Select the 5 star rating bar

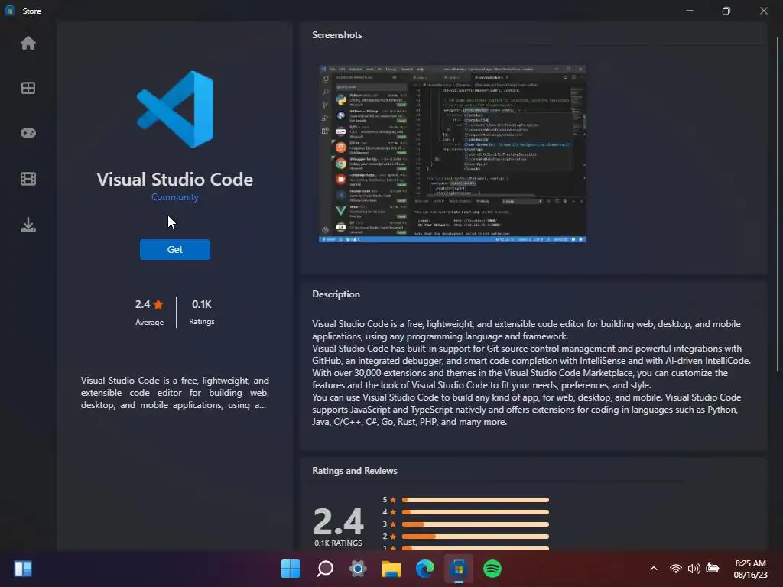[x=476, y=500]
